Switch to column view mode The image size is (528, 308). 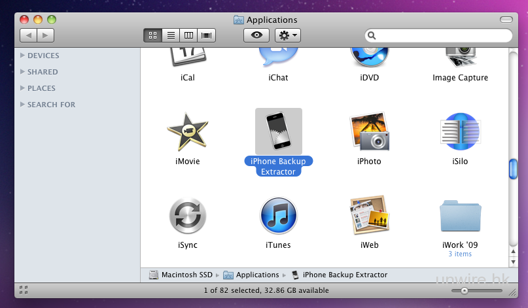click(x=189, y=35)
